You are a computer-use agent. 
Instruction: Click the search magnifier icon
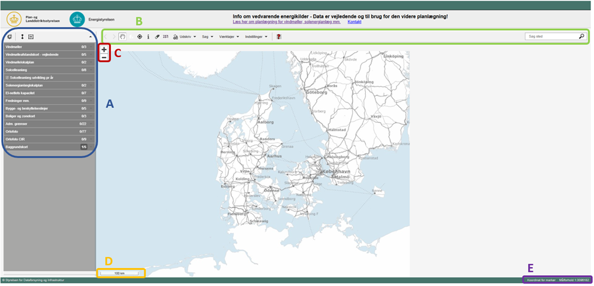[581, 37]
